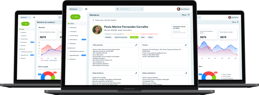Click the search magnifier icon in top bar
259x95 pixels.
(x=118, y=9)
